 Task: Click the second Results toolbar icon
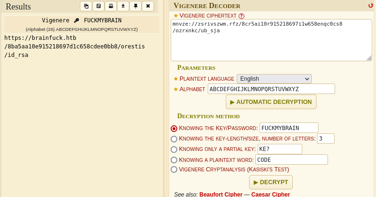click(98, 6)
